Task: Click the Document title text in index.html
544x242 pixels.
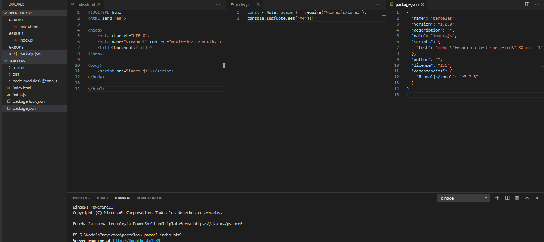Action: point(123,48)
